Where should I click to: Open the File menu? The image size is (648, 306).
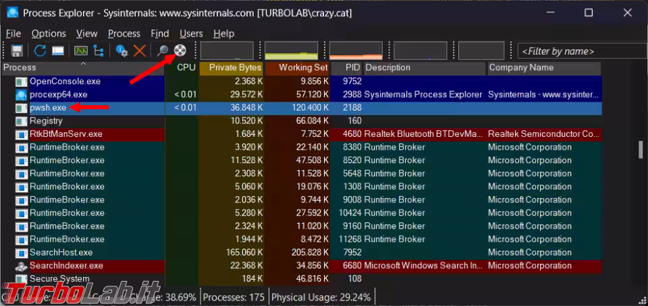coord(13,34)
